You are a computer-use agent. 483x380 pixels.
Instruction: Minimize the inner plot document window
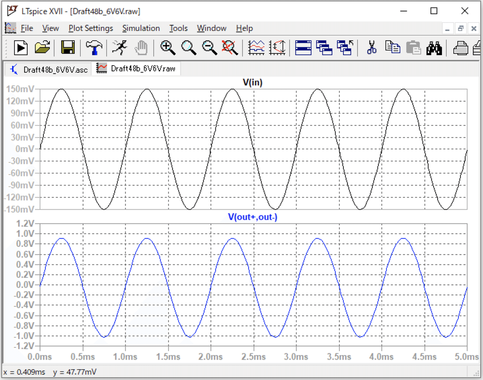point(448,29)
